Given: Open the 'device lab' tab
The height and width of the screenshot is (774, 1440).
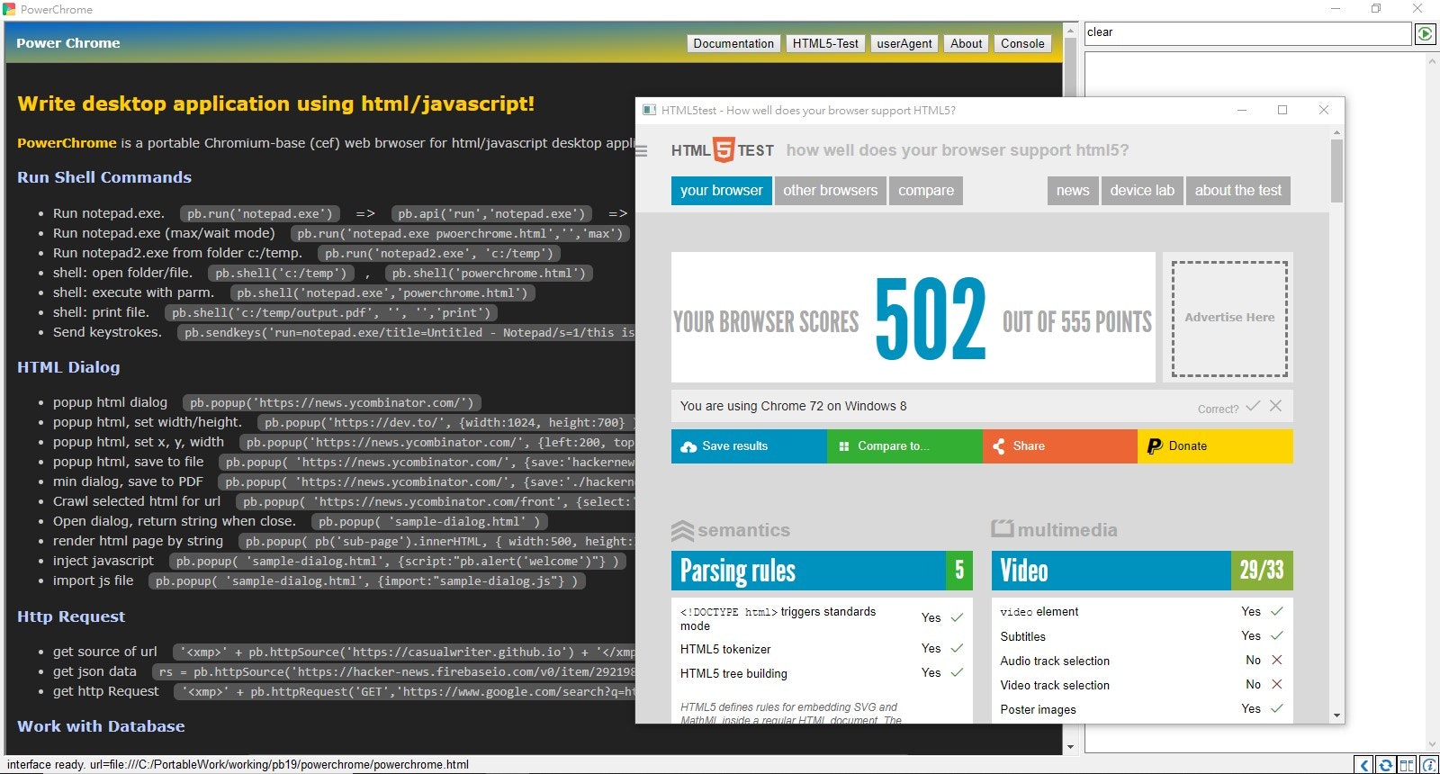Looking at the screenshot, I should (1142, 191).
